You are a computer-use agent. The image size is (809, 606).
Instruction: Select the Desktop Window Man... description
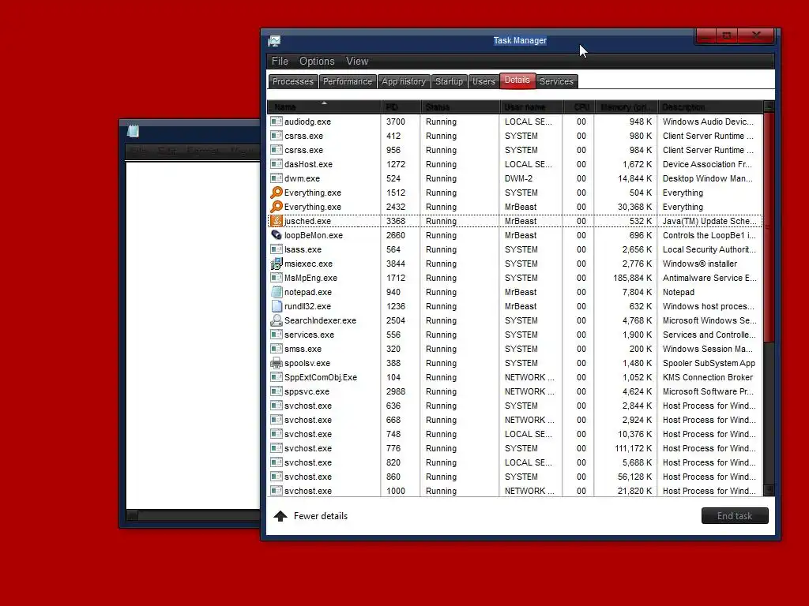pos(708,178)
